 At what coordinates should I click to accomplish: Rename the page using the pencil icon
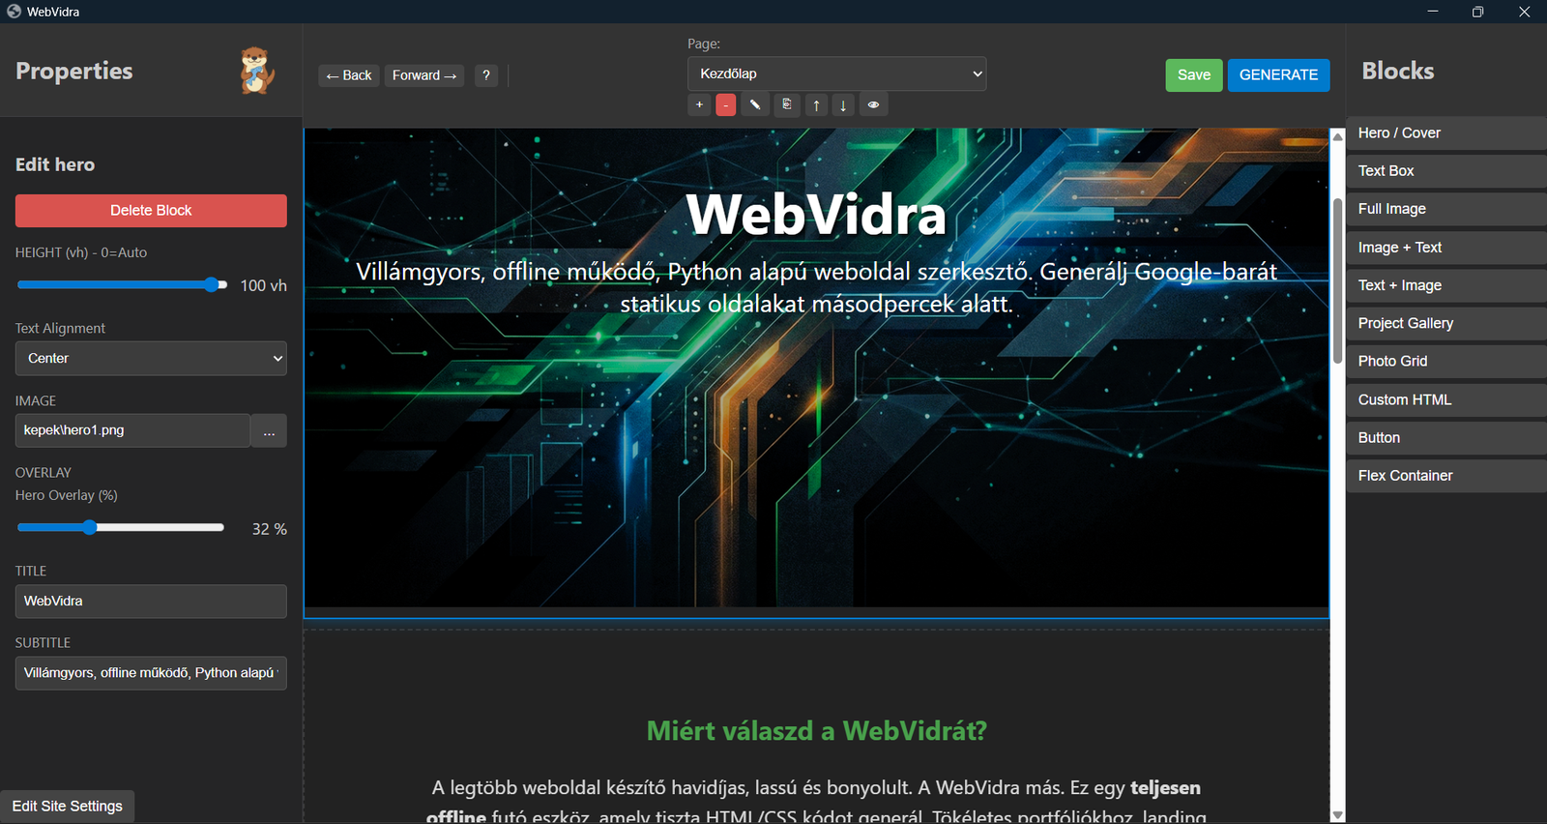click(755, 104)
